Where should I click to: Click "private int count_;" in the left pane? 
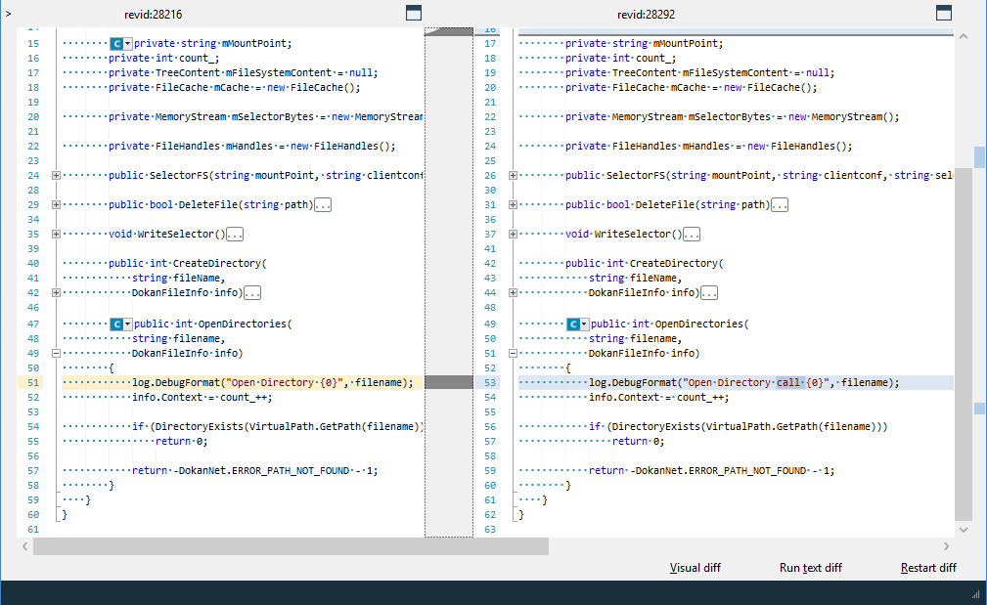pos(163,58)
